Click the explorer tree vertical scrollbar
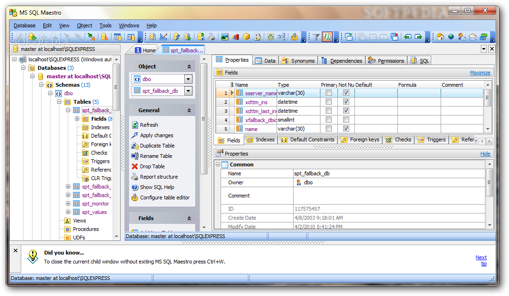Image resolution: width=509 pixels, height=296 pixels. point(116,148)
